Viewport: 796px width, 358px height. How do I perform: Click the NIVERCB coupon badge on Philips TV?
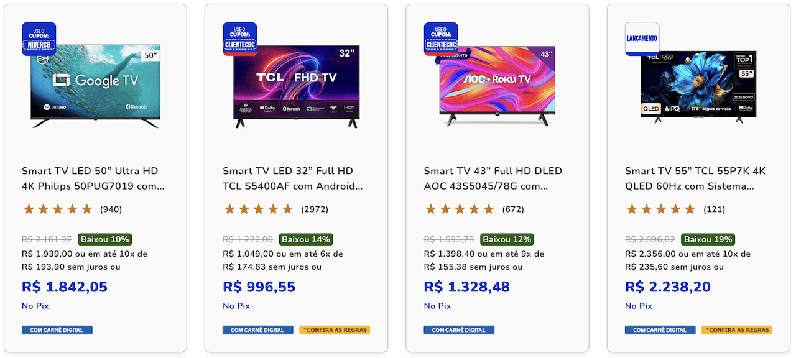pos(39,39)
